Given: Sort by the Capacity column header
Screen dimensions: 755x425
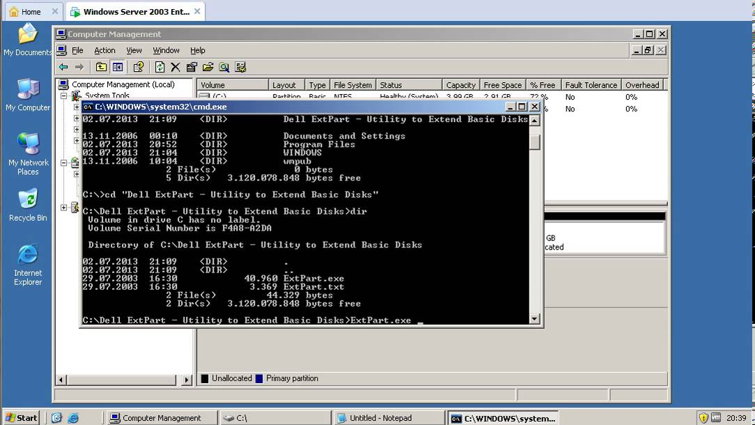Looking at the screenshot, I should pos(461,85).
